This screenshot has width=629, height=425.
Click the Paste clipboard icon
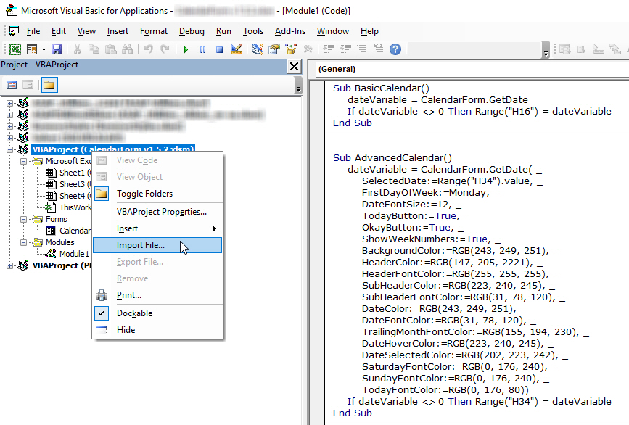pos(111,49)
